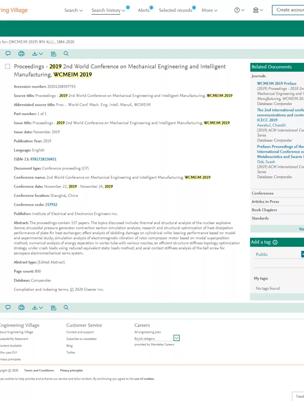Open Terms and Conditions link
304x401 pixels.
tap(39, 370)
